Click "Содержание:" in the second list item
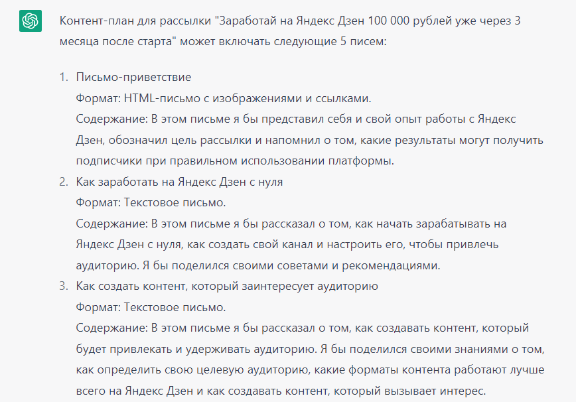 tap(111, 224)
